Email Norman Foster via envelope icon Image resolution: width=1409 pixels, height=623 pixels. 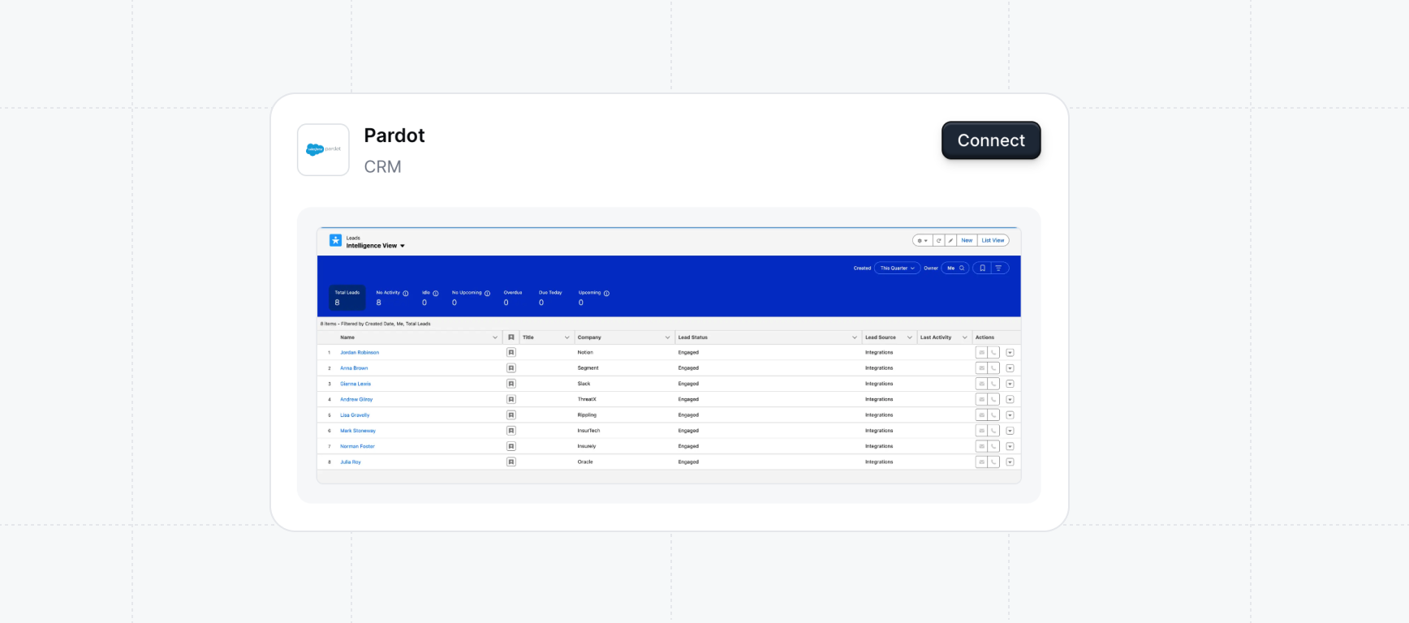981,446
